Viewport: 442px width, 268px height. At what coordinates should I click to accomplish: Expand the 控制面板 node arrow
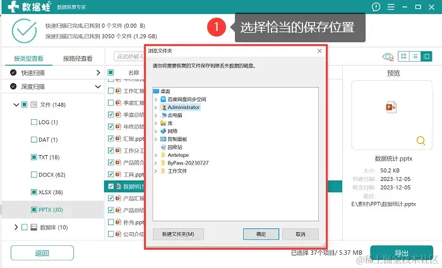(155, 139)
